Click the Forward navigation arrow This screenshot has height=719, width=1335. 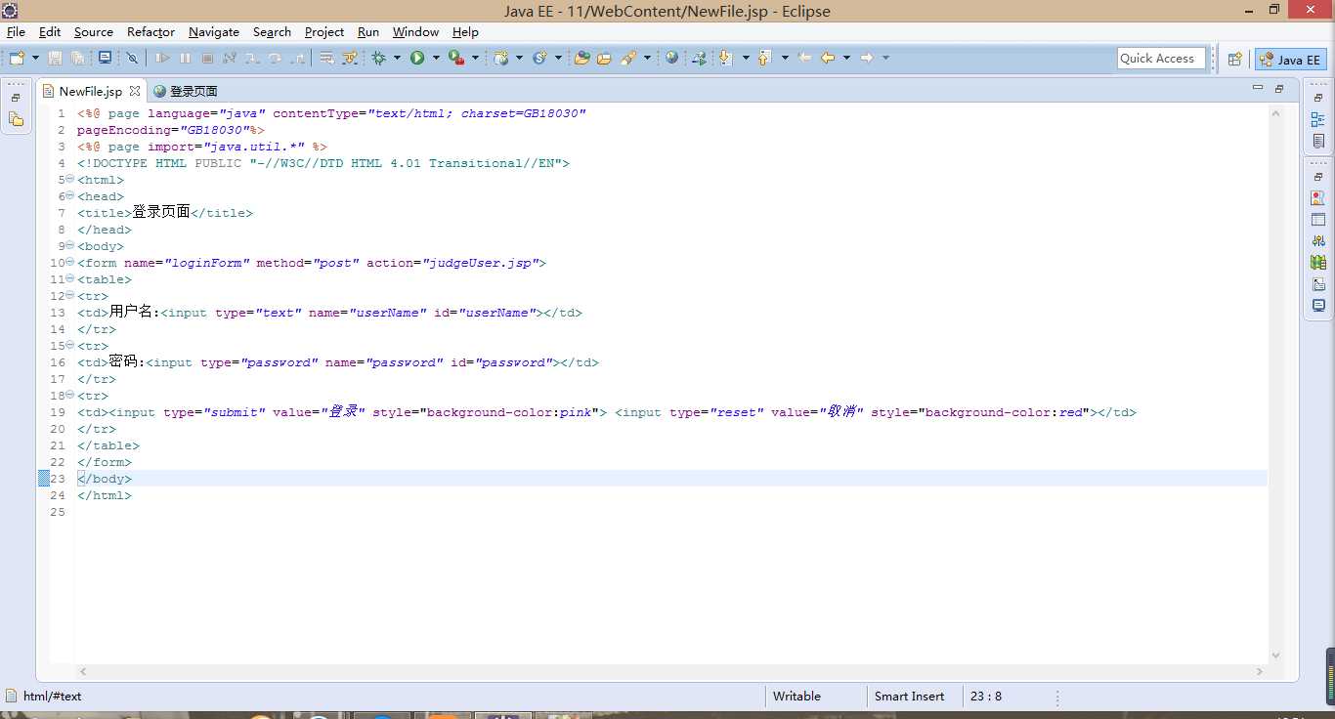[x=867, y=59]
